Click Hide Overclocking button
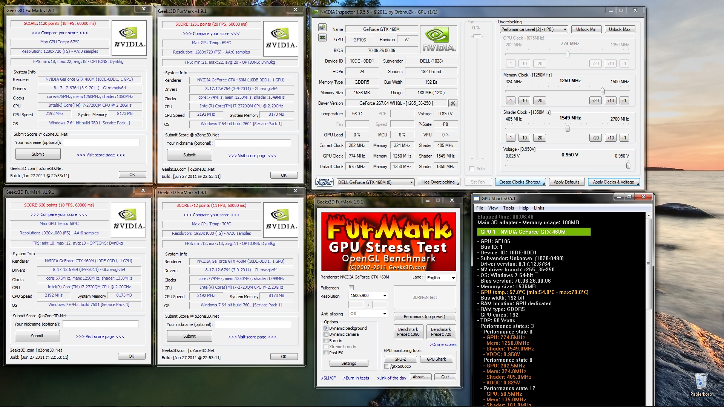The width and height of the screenshot is (724, 407). click(x=438, y=182)
